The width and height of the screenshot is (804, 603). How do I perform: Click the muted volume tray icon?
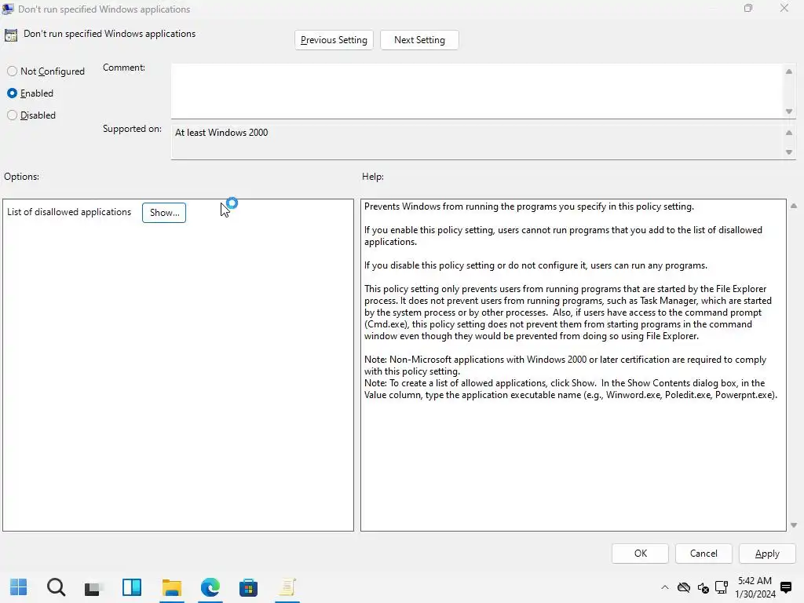(x=703, y=587)
